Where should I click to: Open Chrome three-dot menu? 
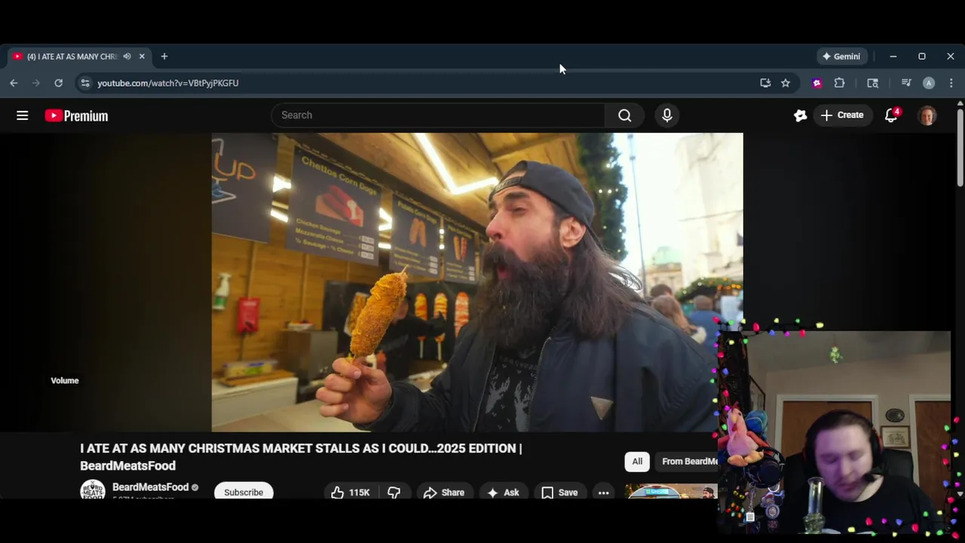[951, 83]
